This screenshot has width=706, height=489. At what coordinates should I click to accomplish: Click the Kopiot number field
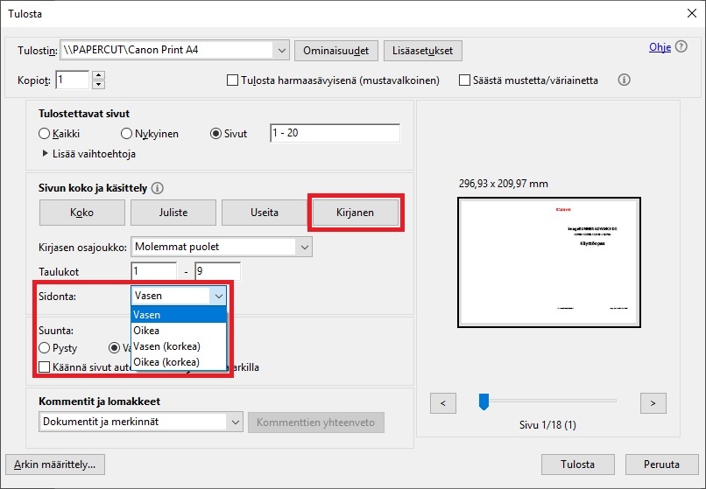click(x=73, y=80)
